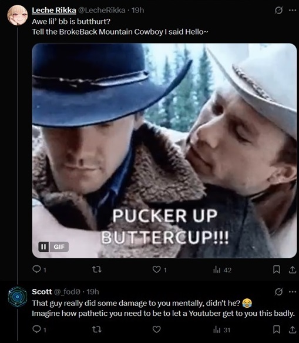
Task: Bookmark Scott's reply
Action: (x=277, y=329)
